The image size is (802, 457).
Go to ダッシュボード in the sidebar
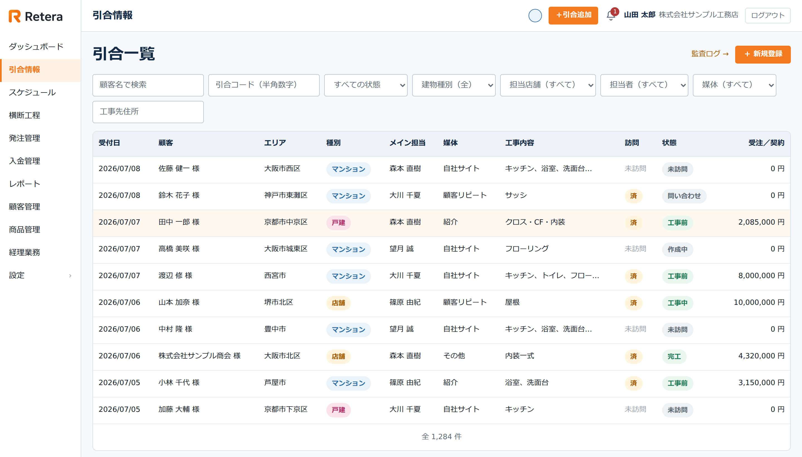tap(40, 47)
